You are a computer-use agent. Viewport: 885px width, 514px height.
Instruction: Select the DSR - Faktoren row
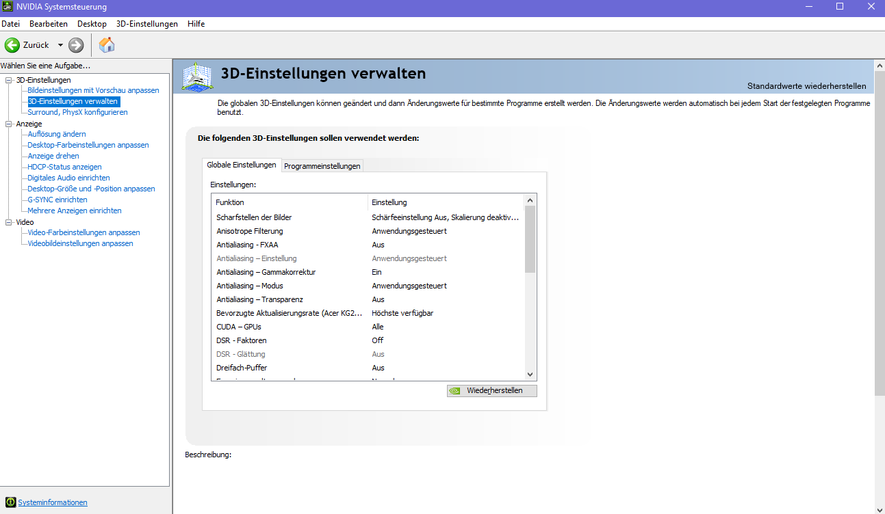point(368,340)
